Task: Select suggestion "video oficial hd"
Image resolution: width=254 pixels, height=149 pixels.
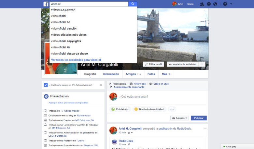Action: click(61, 22)
